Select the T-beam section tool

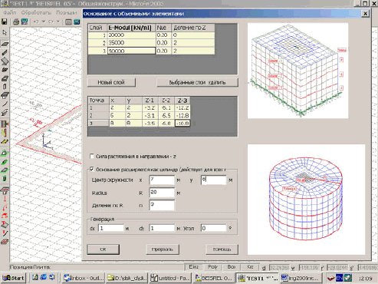click(x=5, y=95)
